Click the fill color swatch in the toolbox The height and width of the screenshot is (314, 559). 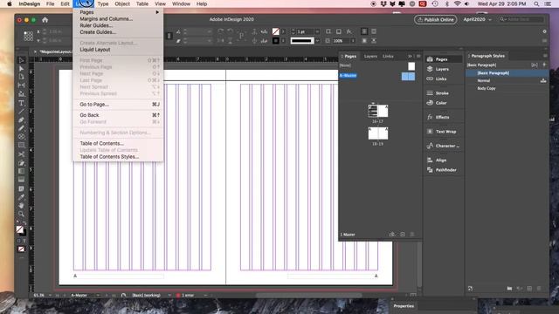click(x=20, y=229)
